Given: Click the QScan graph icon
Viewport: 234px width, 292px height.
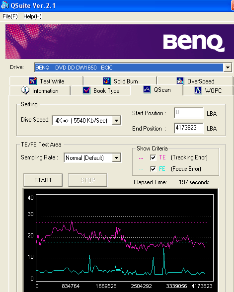Looking at the screenshot, I should tap(147, 89).
